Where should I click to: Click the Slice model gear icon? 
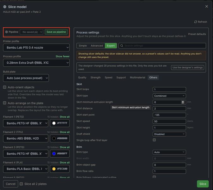point(5,7)
